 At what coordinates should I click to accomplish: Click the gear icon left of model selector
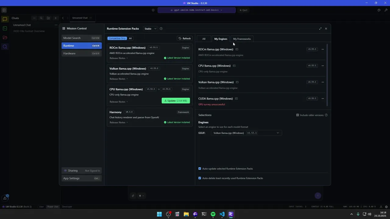(153, 10)
